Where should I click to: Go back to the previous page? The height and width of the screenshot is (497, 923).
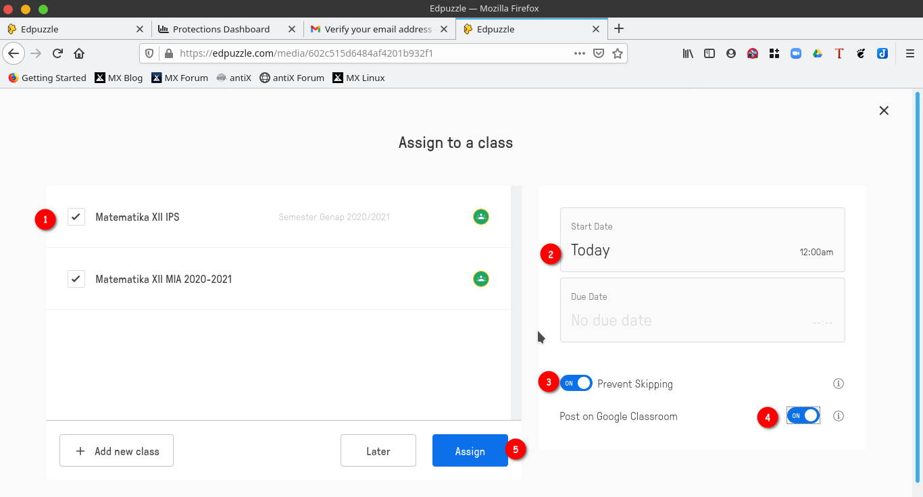tap(14, 53)
